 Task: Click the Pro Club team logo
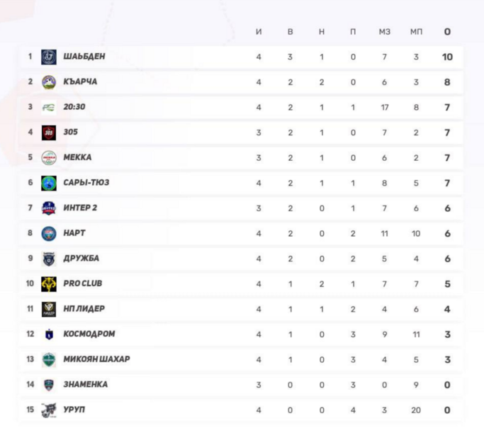click(x=48, y=283)
